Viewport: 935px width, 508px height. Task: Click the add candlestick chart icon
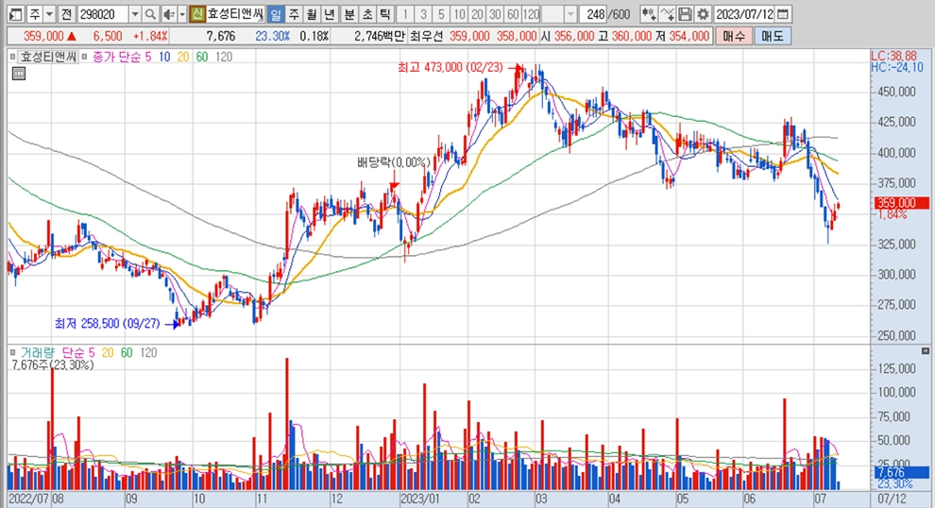tap(648, 14)
